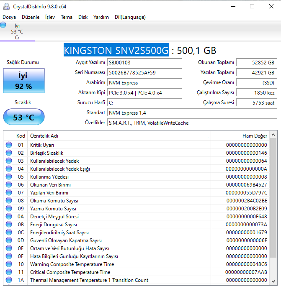Image resolution: width=281 pixels, height=289 pixels.
Task: Click the status orb for Thermal Management Temperature 1
Action: coord(9,280)
